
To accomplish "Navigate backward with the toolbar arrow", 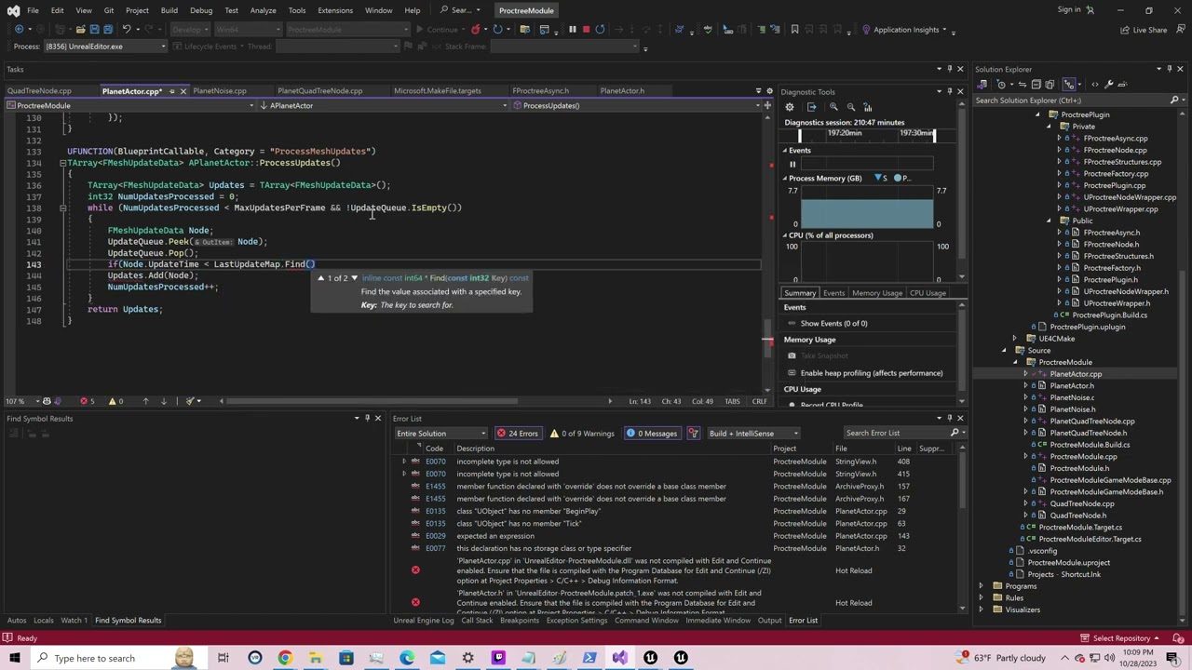I will [x=19, y=29].
